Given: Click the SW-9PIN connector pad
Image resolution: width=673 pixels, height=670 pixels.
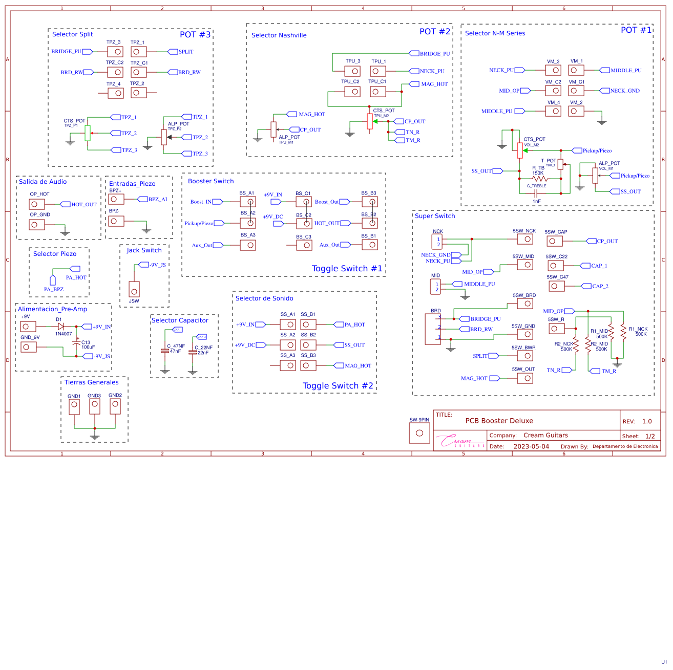Looking at the screenshot, I should [418, 433].
